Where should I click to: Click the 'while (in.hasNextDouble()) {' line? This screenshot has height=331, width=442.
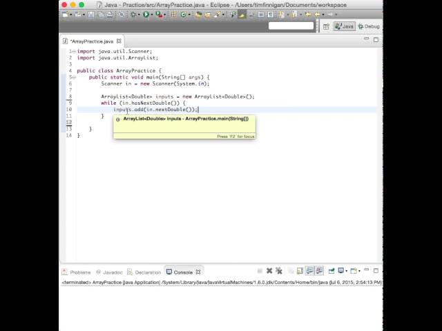[x=143, y=103]
